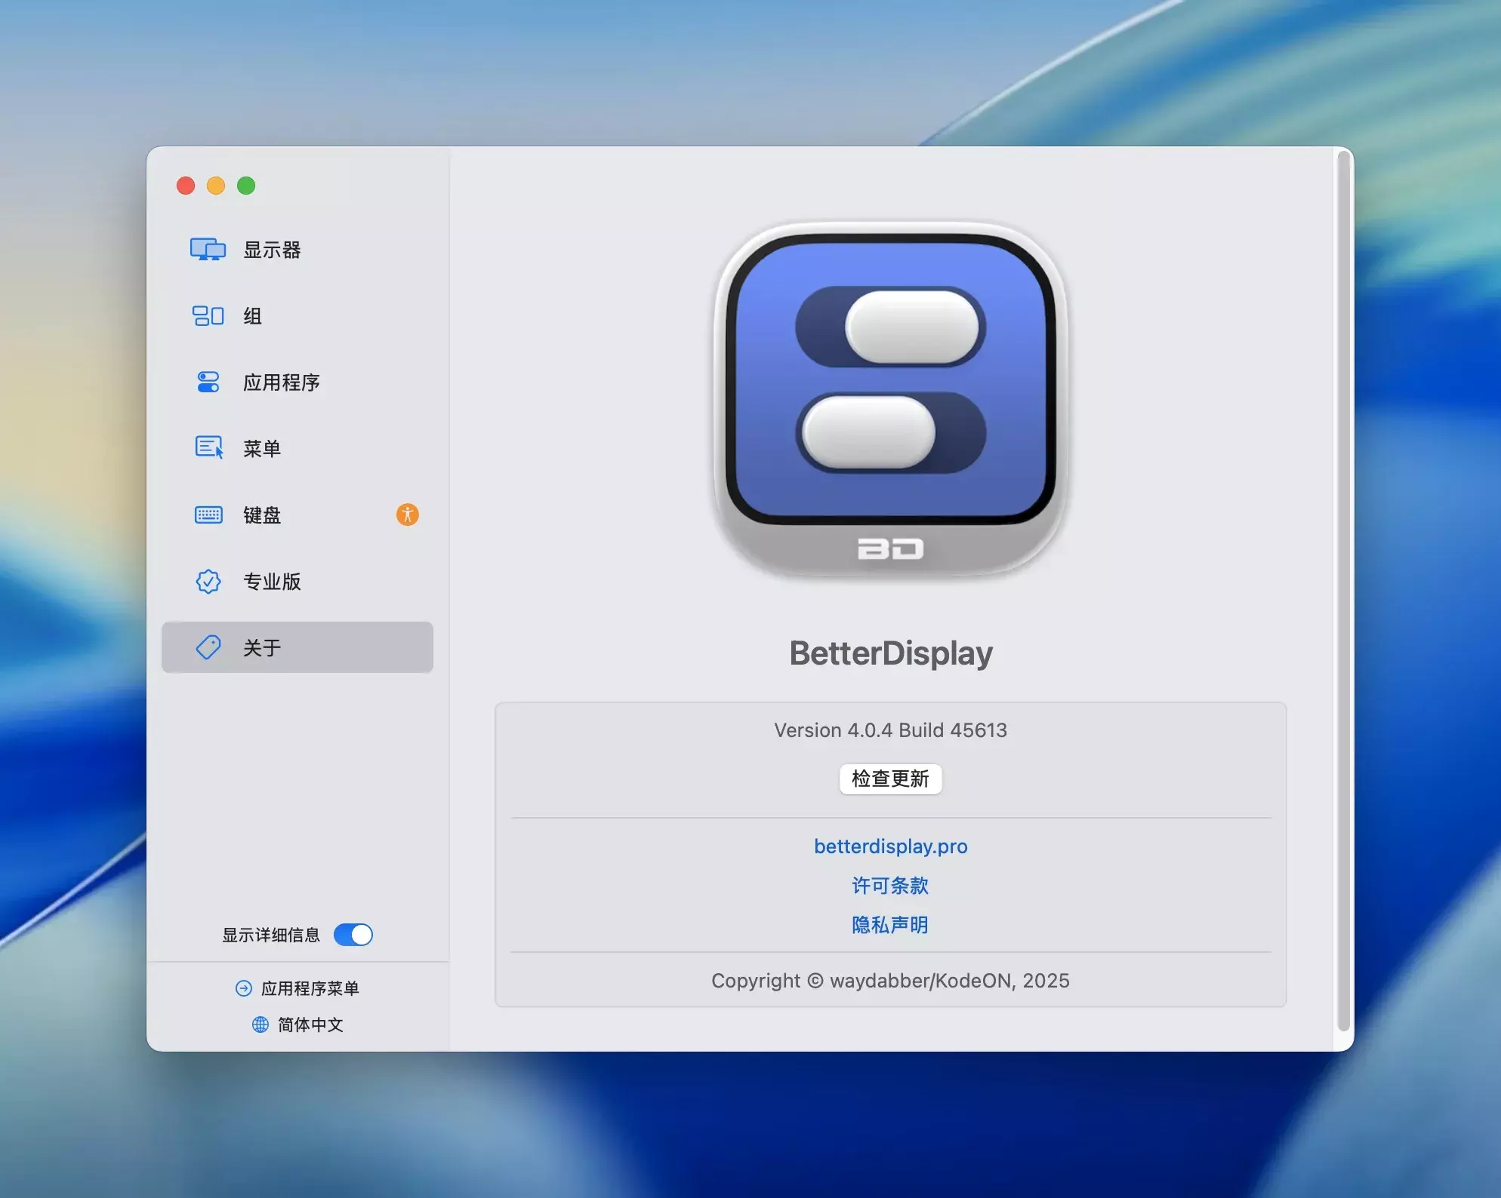
Task: Click the Menu (菜单) list icon
Action: click(208, 448)
